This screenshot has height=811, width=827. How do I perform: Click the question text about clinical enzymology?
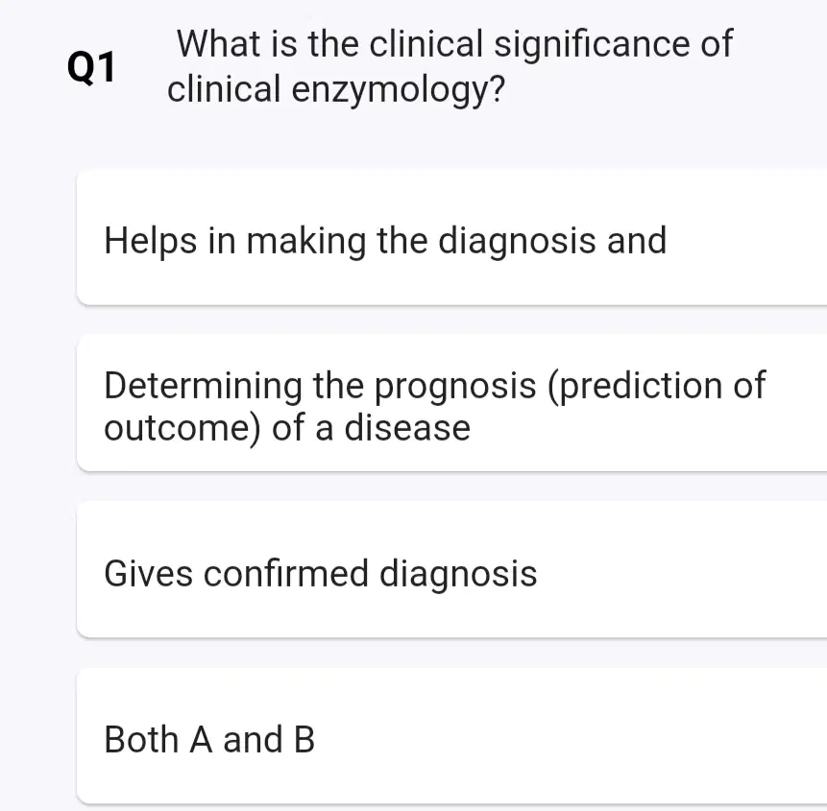click(x=450, y=66)
